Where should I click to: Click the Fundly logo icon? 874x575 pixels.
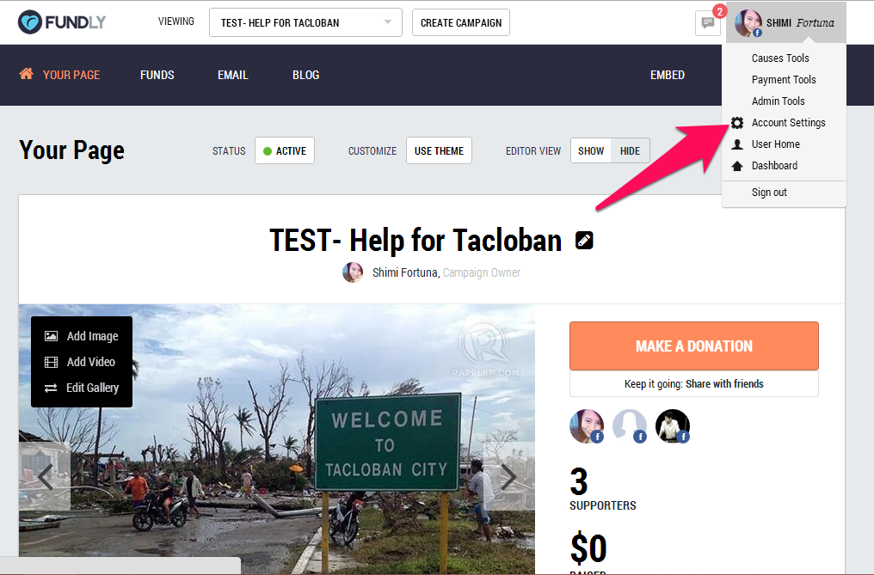pos(29,22)
